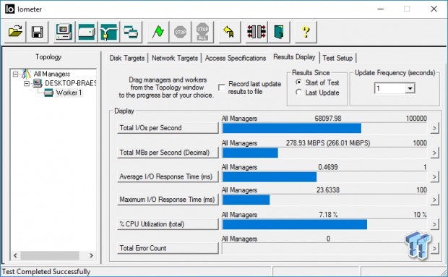The width and height of the screenshot is (448, 277).
Task: Reset workers arrow icon
Action: [x=230, y=32]
